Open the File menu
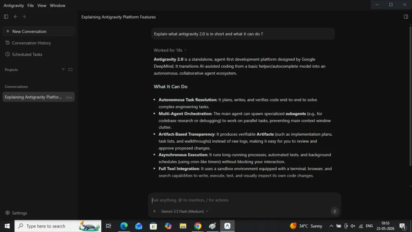This screenshot has height=232, width=412. click(31, 6)
